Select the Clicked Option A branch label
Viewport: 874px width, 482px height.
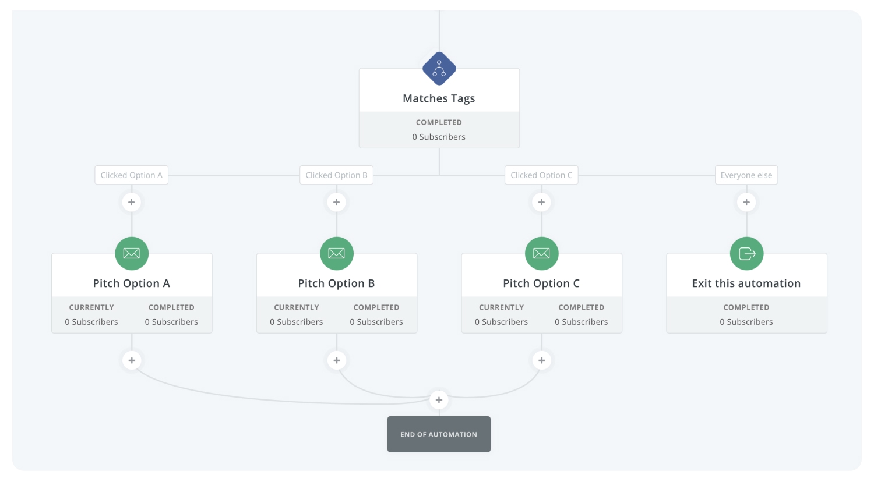(x=132, y=175)
